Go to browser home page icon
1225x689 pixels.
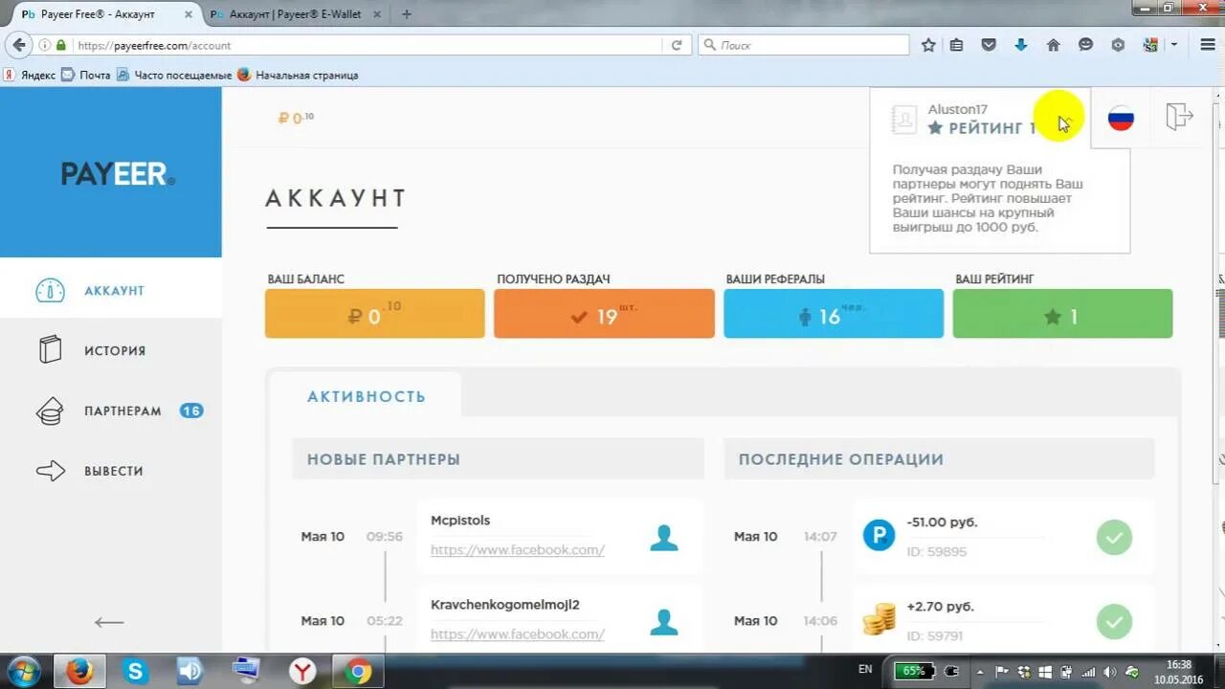[1054, 45]
